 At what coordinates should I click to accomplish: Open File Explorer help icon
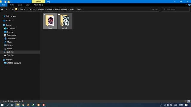click(190, 5)
